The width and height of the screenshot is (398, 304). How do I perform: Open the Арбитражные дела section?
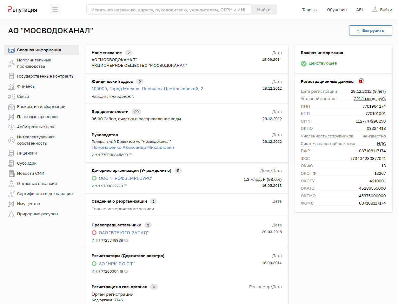(36, 127)
